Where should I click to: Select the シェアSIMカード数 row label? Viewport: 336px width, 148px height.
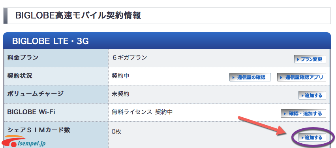39,130
